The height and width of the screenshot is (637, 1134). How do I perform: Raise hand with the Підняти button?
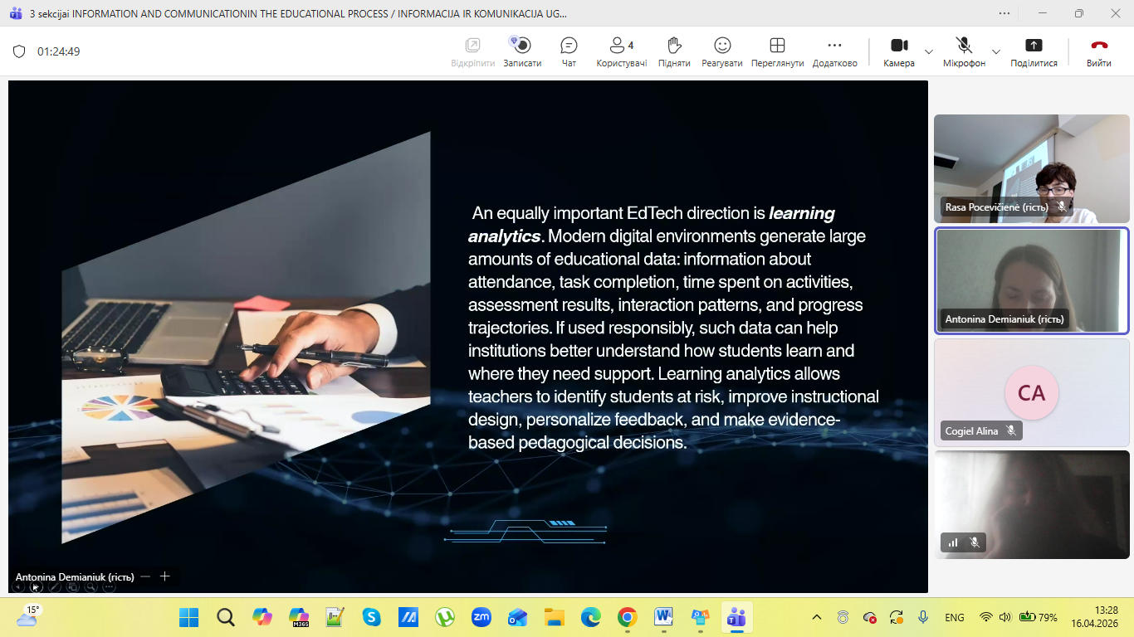[674, 51]
